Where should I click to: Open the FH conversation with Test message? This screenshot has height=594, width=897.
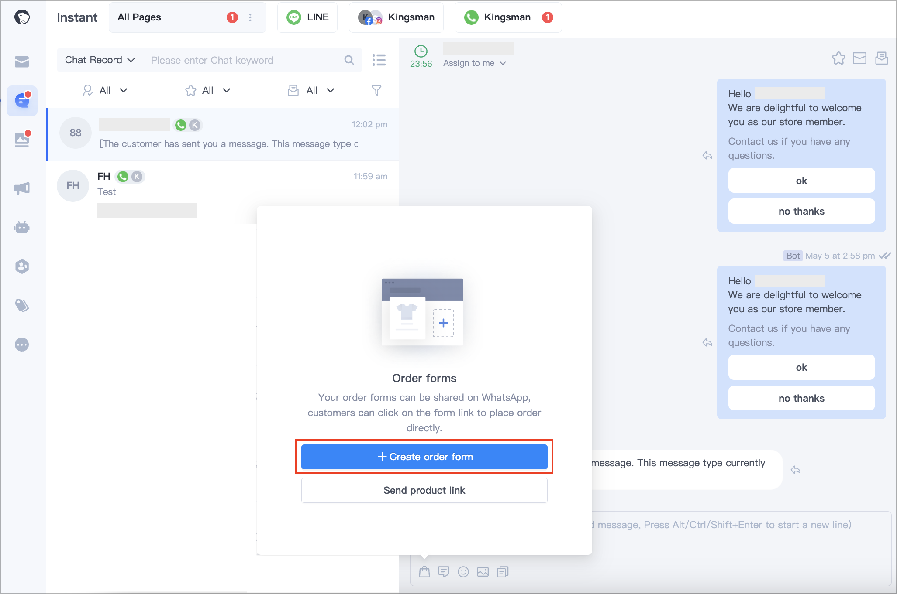click(x=197, y=185)
